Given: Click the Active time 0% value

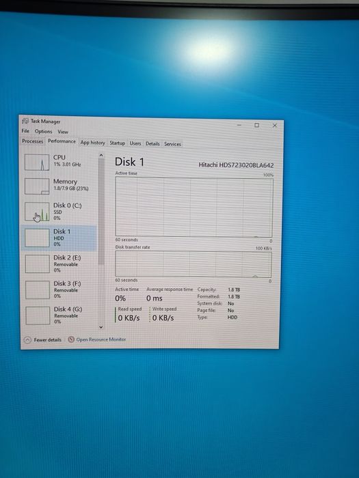Looking at the screenshot, I should [120, 298].
